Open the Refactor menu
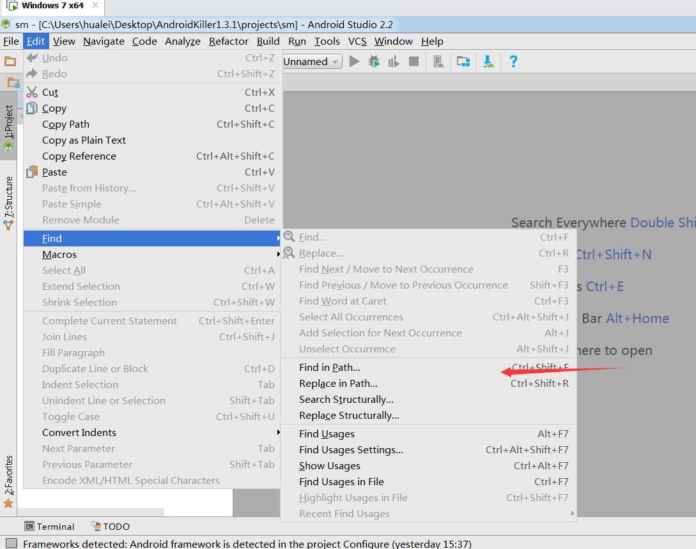 coord(229,41)
